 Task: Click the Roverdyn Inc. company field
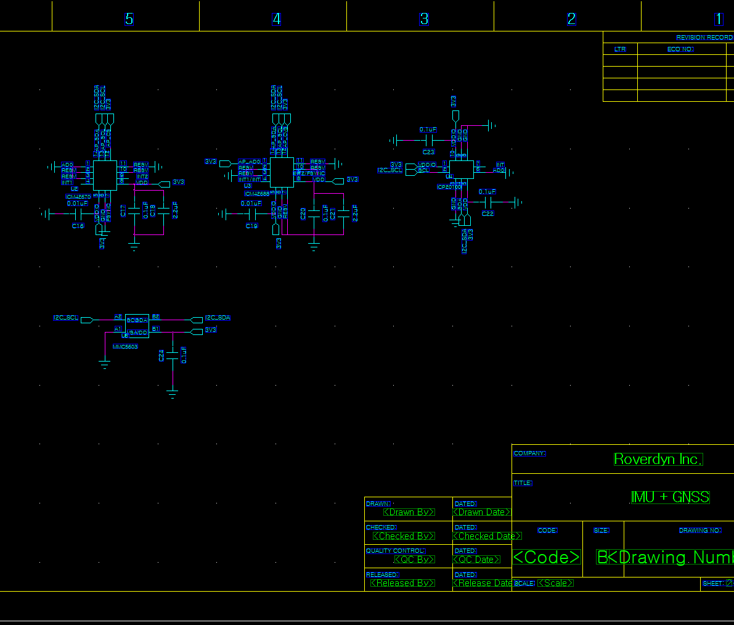658,459
